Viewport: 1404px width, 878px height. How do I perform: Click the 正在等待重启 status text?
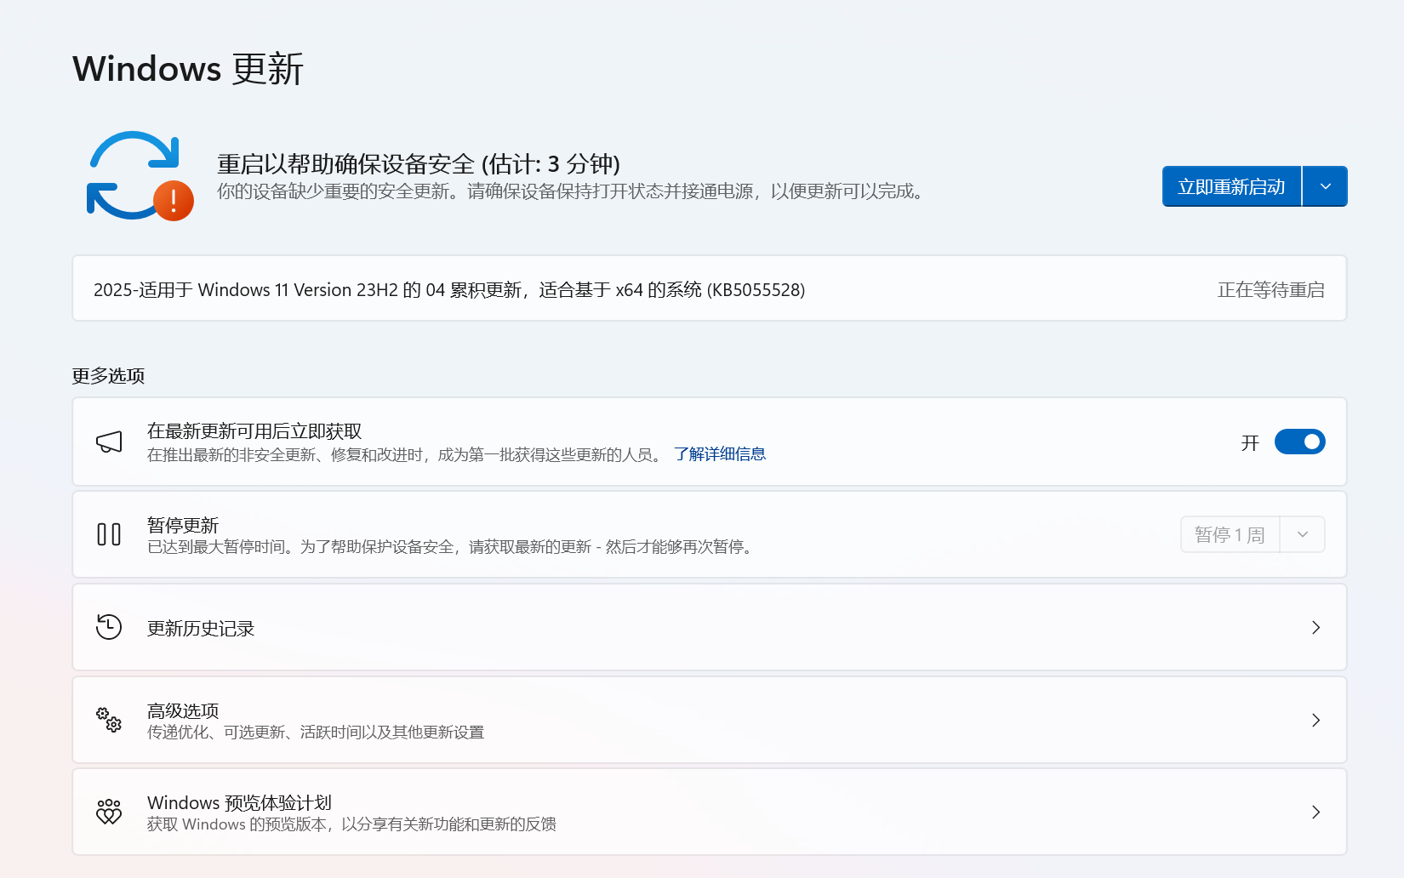[1272, 289]
